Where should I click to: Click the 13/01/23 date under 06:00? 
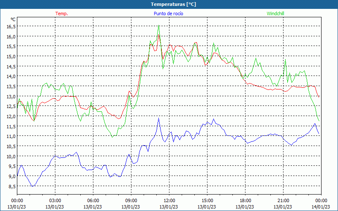point(93,207)
